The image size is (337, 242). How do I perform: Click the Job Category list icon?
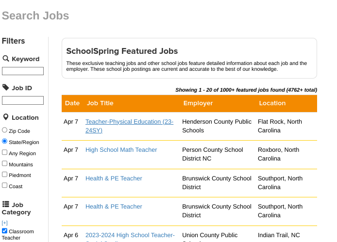(6, 205)
